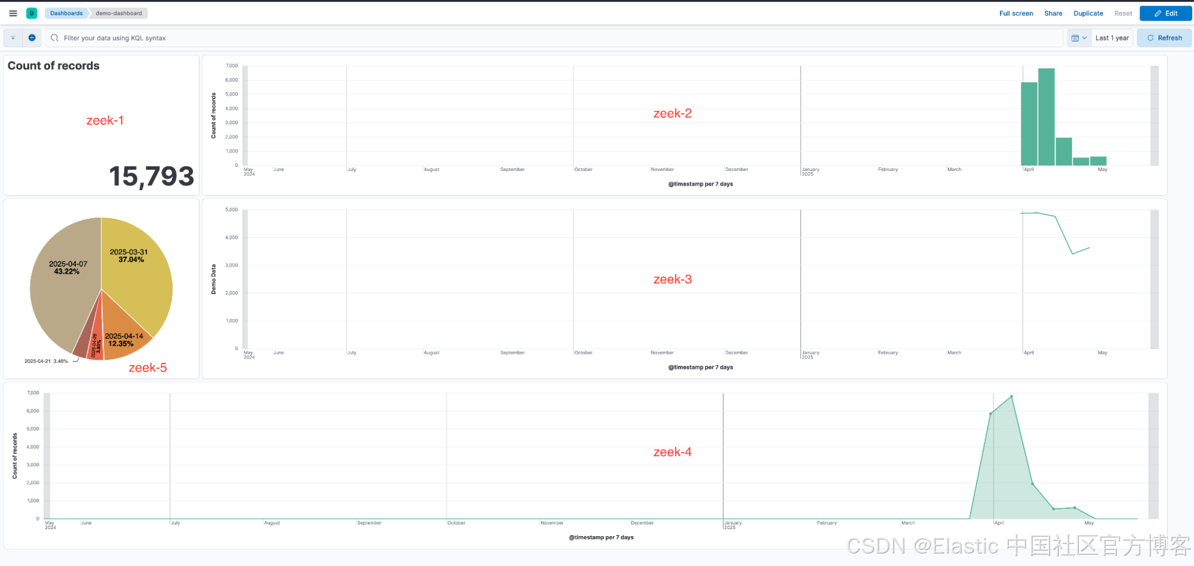Click the Demo Data axis label

coord(213,279)
